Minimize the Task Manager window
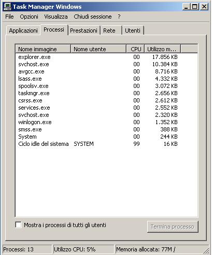Viewport: 212px width, 255px height. coord(186,7)
